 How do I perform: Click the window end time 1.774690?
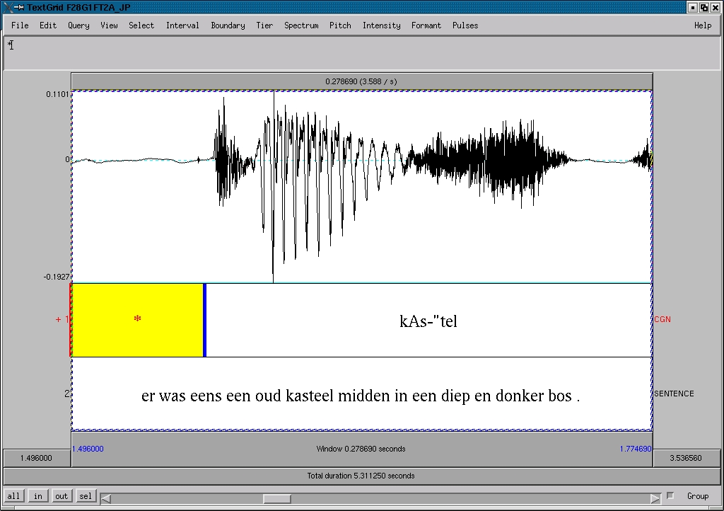click(x=636, y=449)
